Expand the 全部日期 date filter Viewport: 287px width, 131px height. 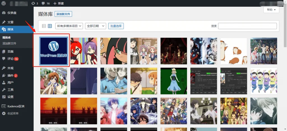(96, 26)
